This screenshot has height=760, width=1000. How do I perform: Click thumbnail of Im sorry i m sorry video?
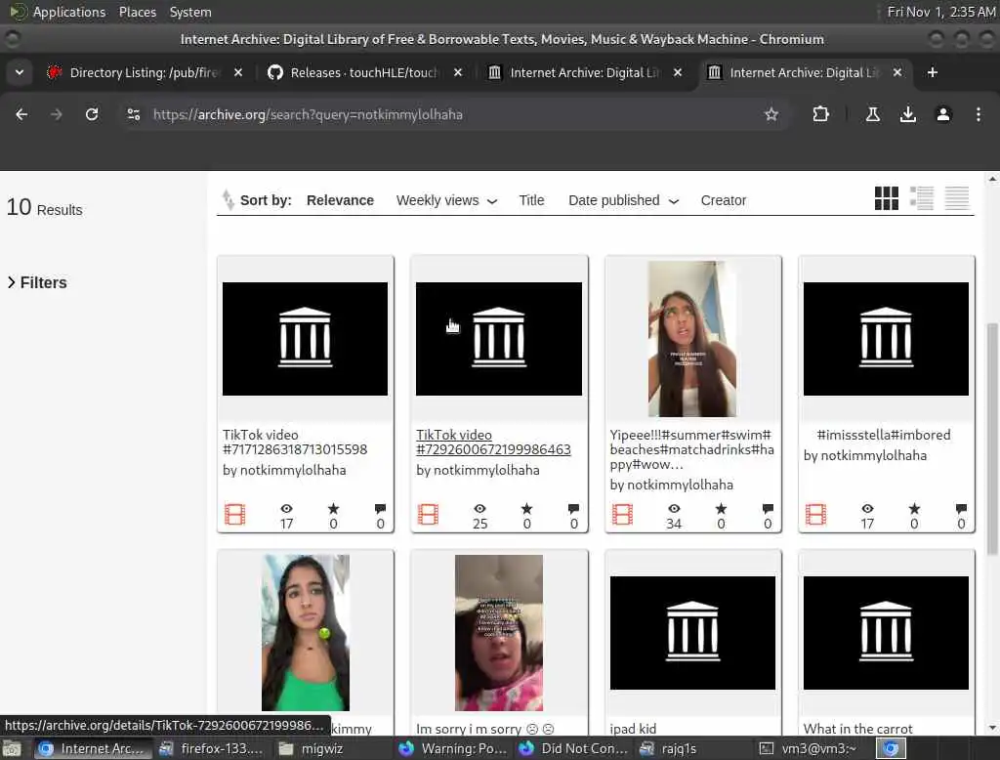499,632
